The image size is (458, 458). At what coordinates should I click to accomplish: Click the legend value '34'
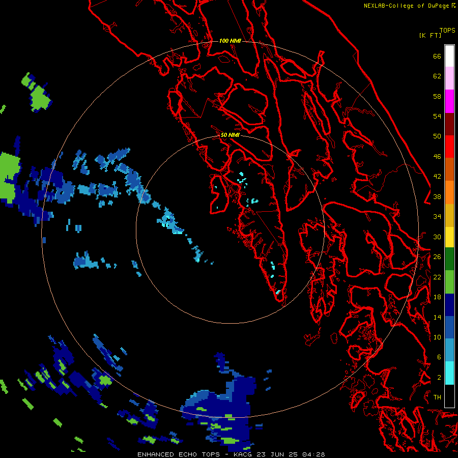437,216
